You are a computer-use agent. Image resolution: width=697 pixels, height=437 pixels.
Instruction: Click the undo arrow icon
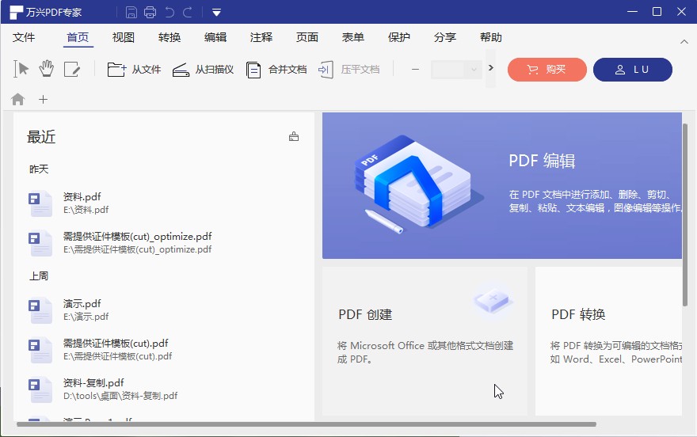click(169, 12)
